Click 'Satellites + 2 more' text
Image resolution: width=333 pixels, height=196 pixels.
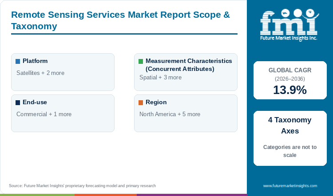pos(40,73)
